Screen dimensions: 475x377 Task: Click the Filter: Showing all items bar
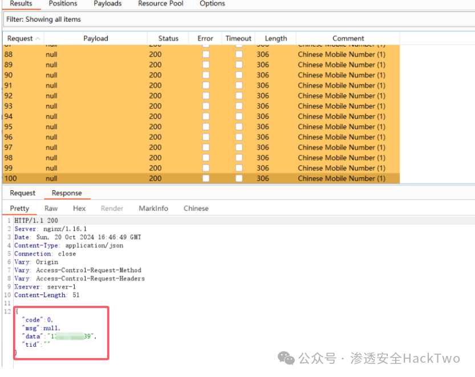(239, 19)
